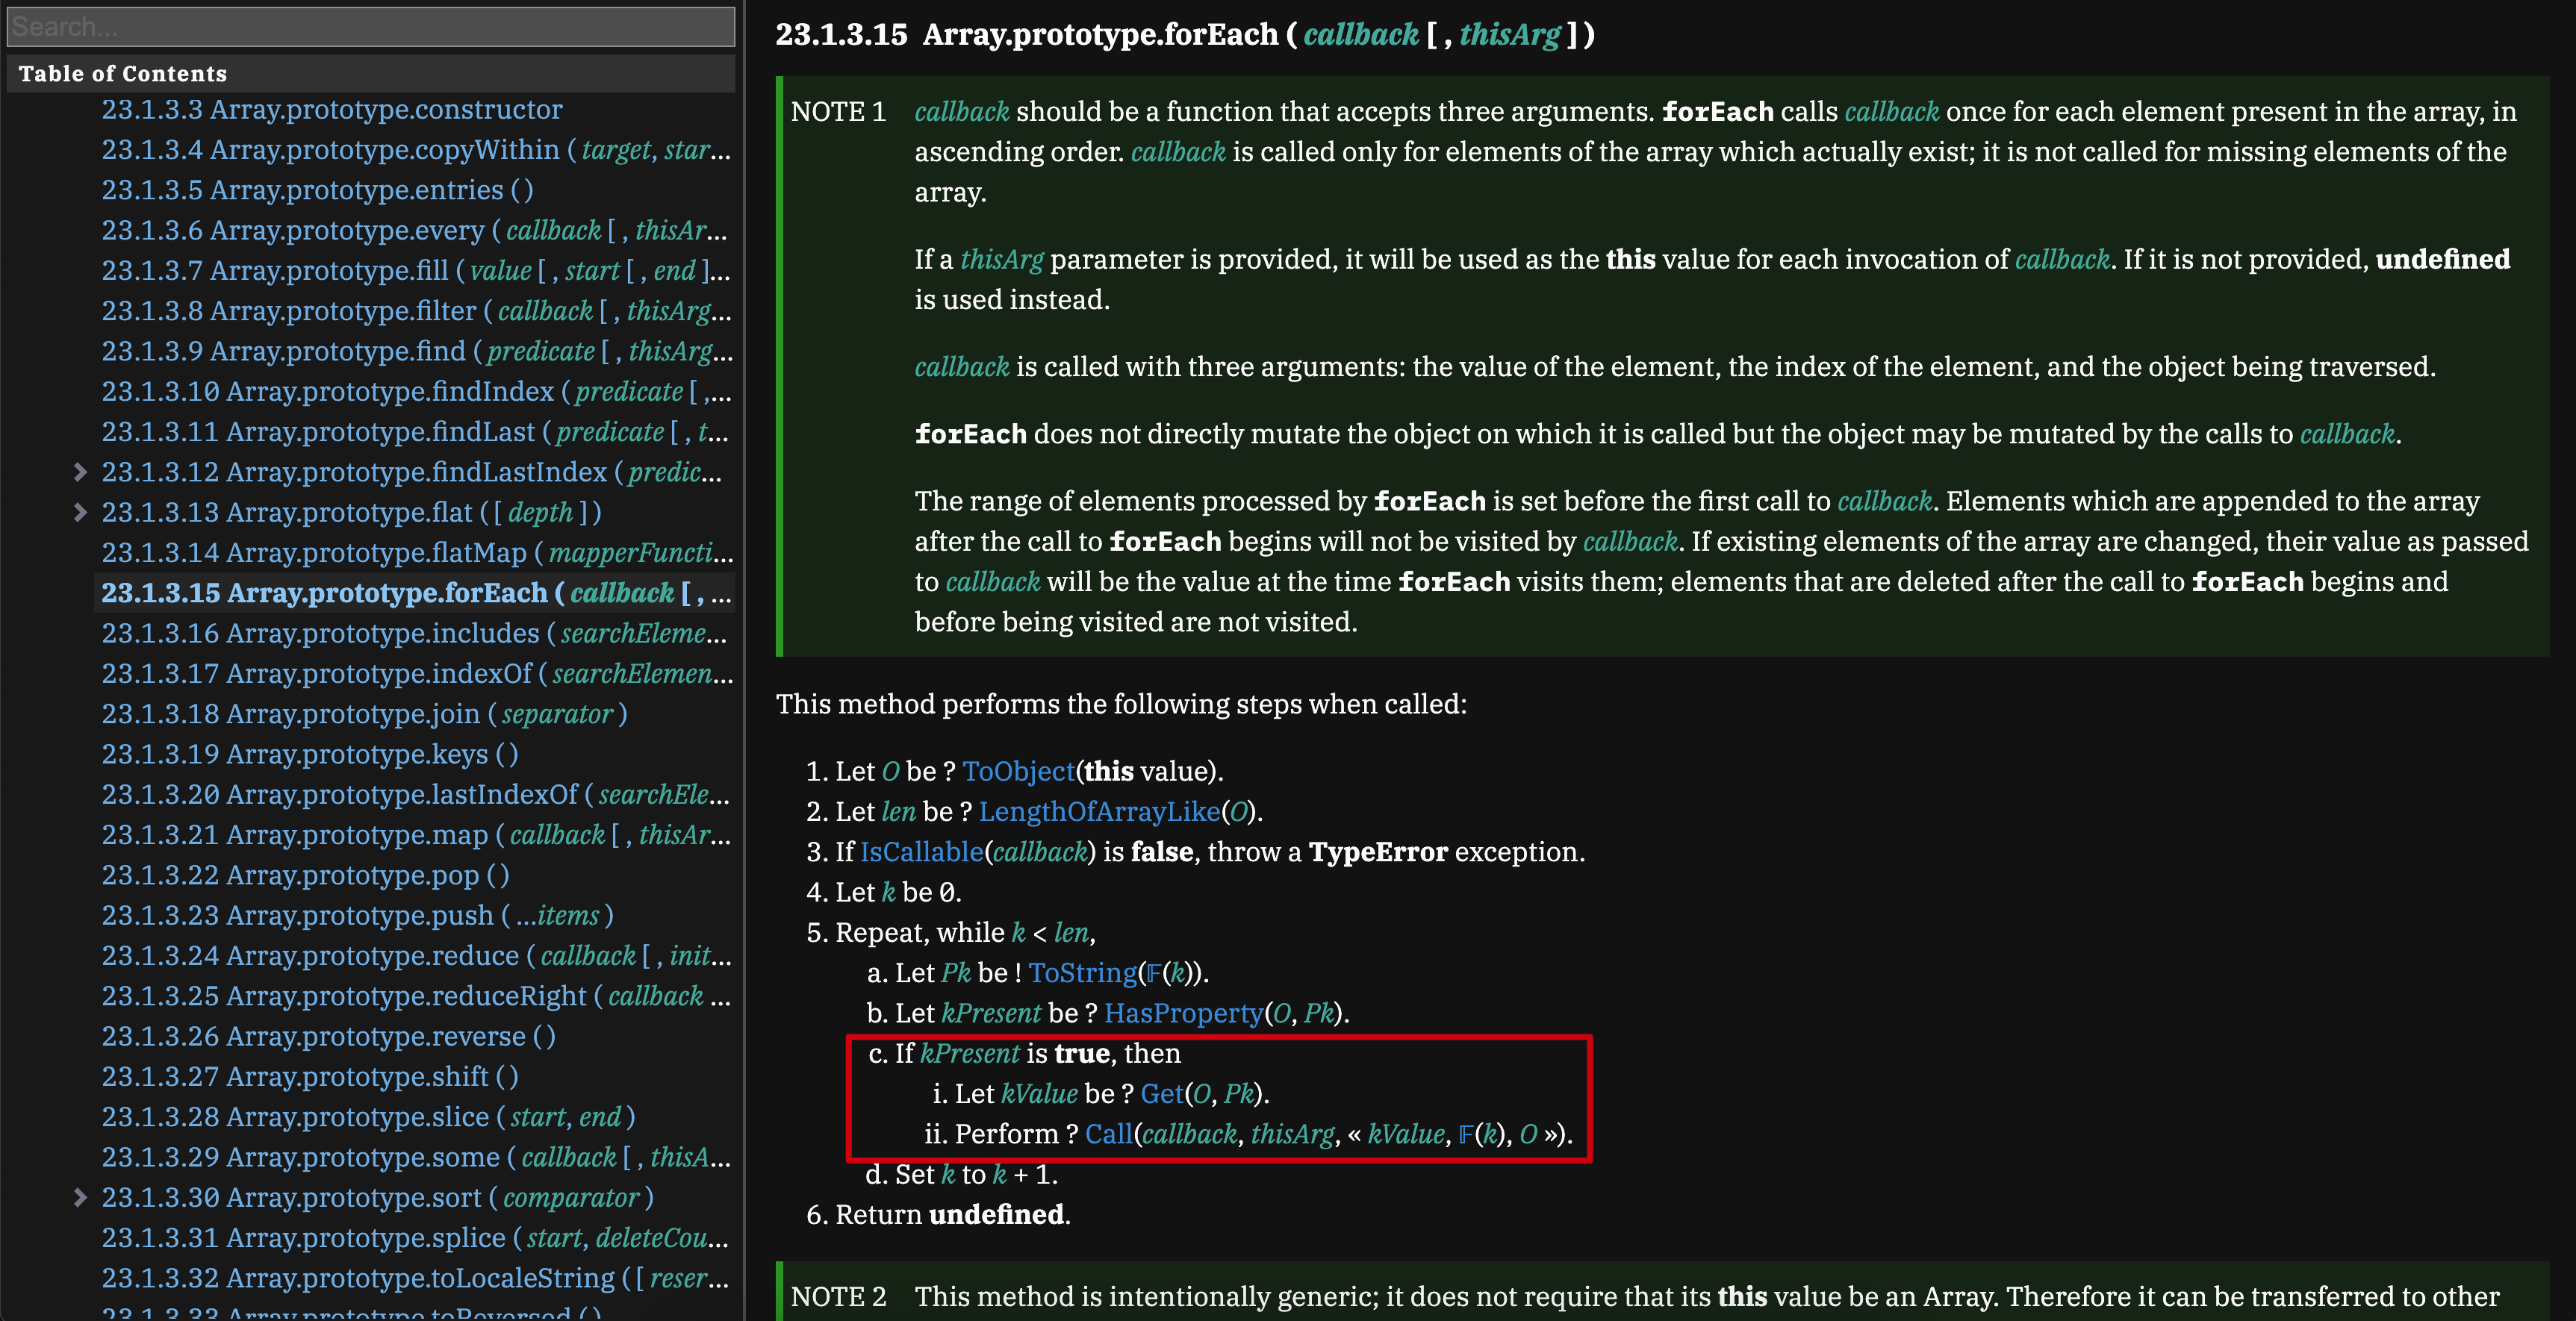This screenshot has width=2576, height=1321.
Task: Click the IsCallable link in step 3
Action: pos(921,852)
